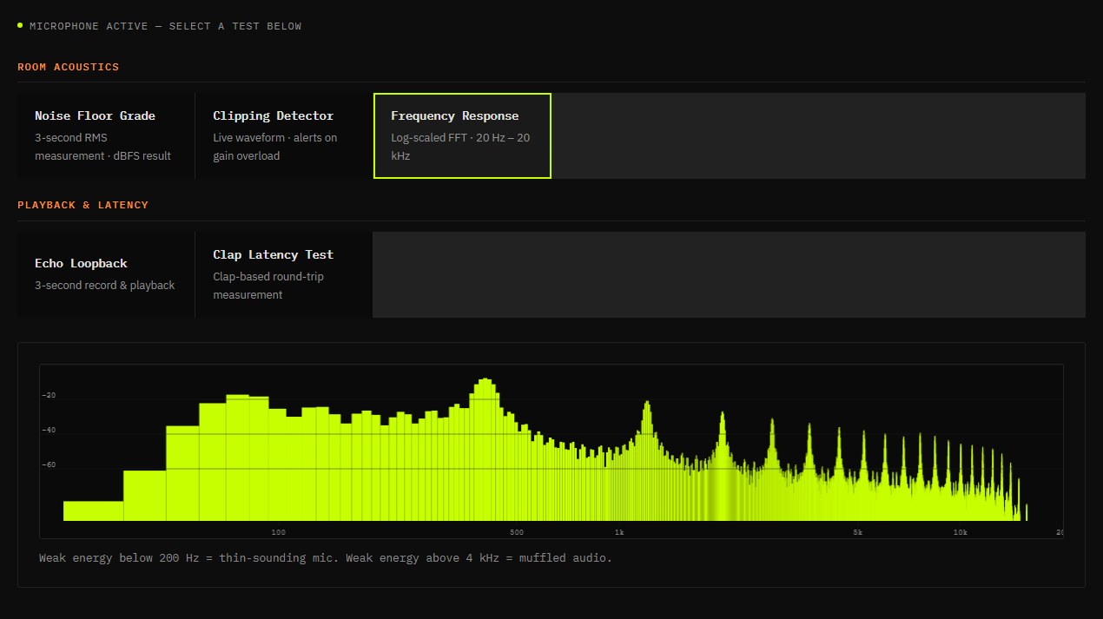The height and width of the screenshot is (619, 1103).
Task: Click the "PLAYBACK & LATENCY" section heading
Action: (83, 205)
